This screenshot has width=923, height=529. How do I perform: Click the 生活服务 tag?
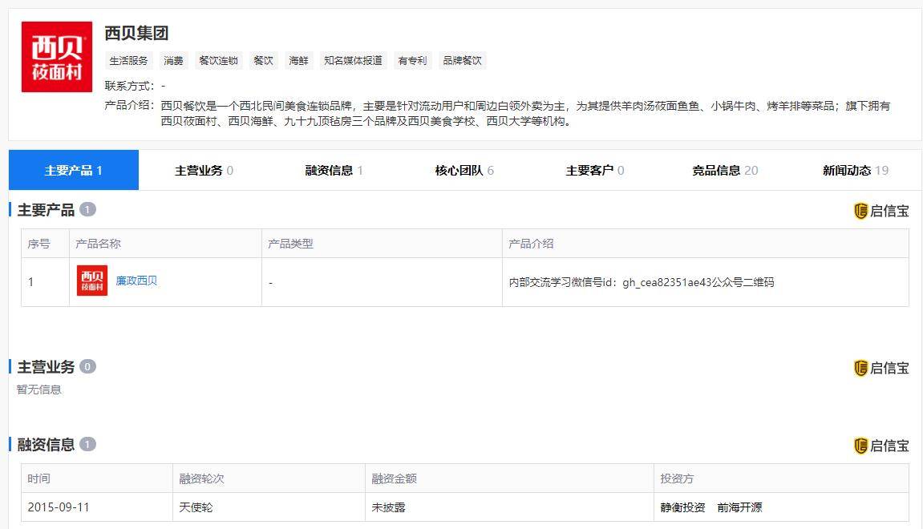point(128,61)
